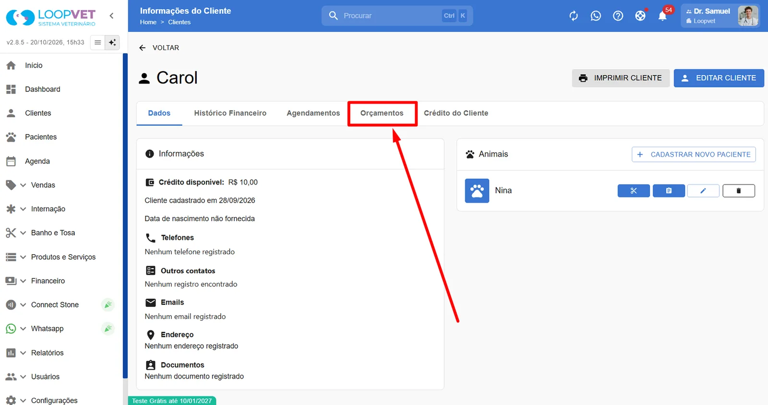
Task: Open Pacientes in the sidebar
Action: (x=41, y=137)
